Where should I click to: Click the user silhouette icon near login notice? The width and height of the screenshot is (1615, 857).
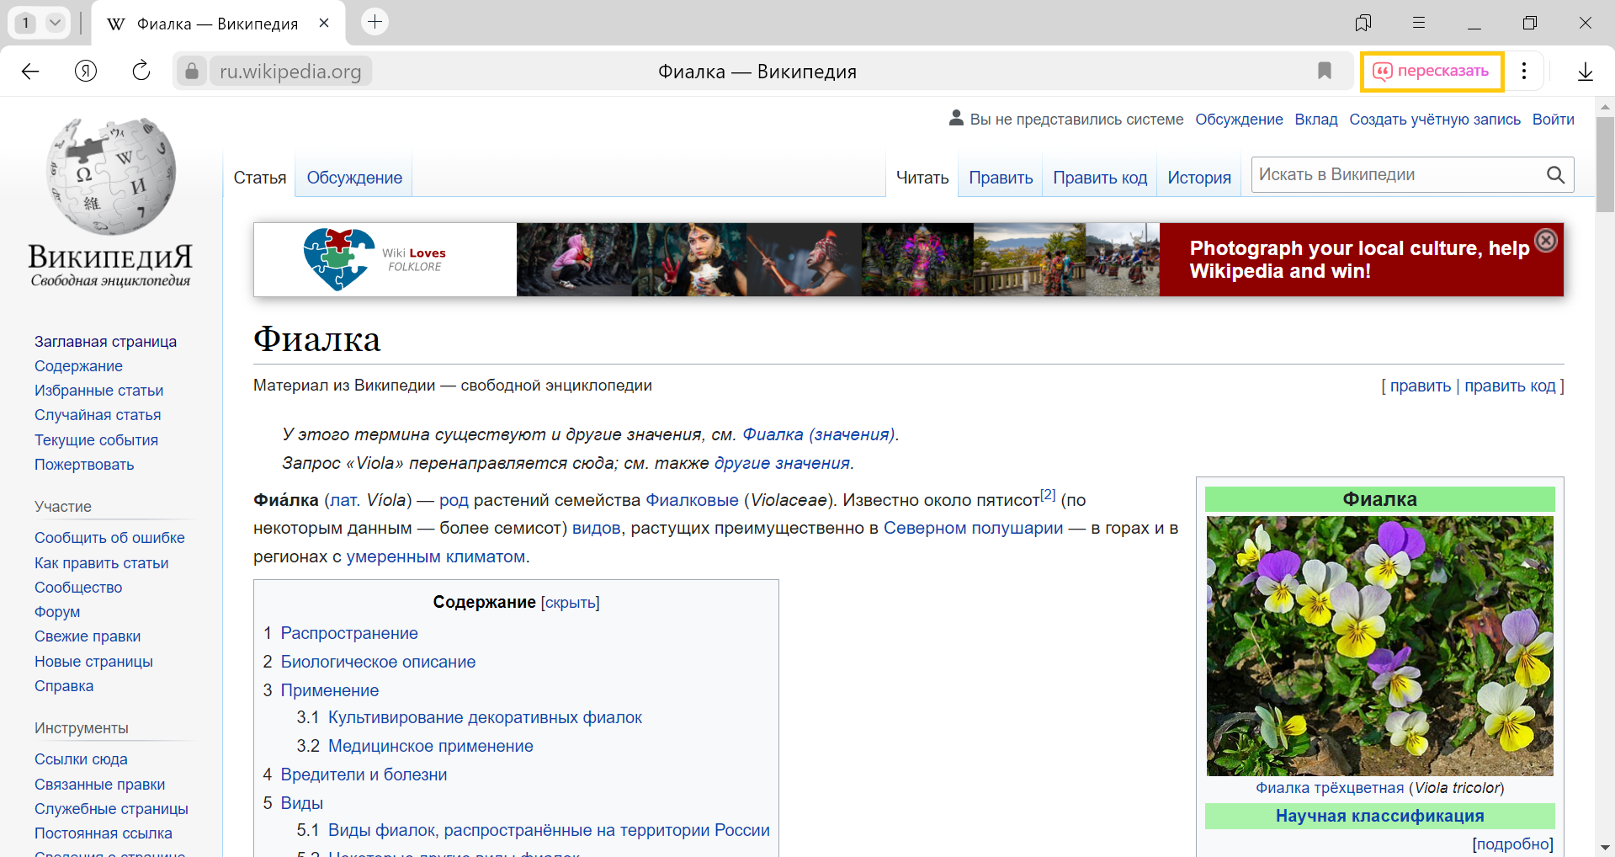(x=956, y=118)
